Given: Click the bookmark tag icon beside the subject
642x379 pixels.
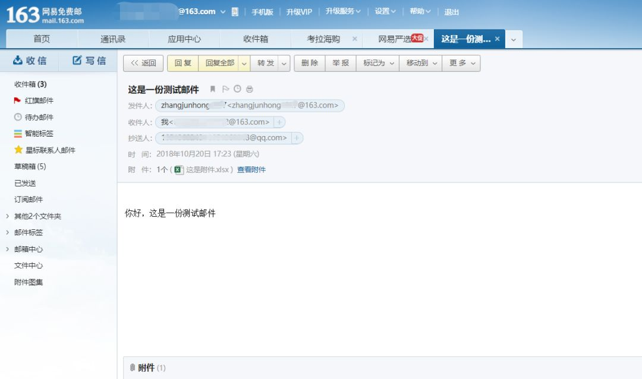Looking at the screenshot, I should [212, 89].
